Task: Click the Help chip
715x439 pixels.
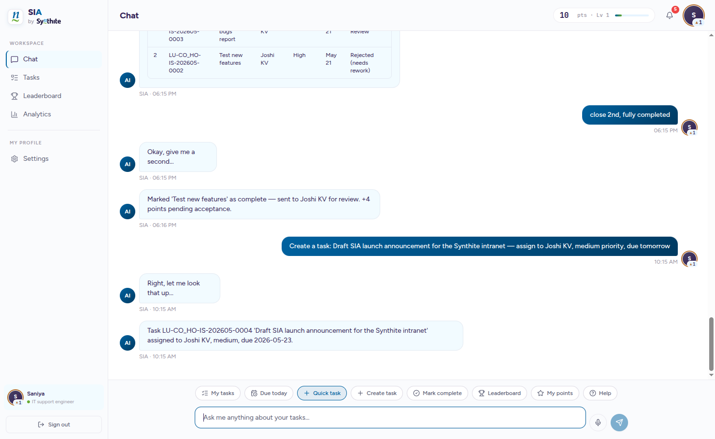Action: [600, 393]
